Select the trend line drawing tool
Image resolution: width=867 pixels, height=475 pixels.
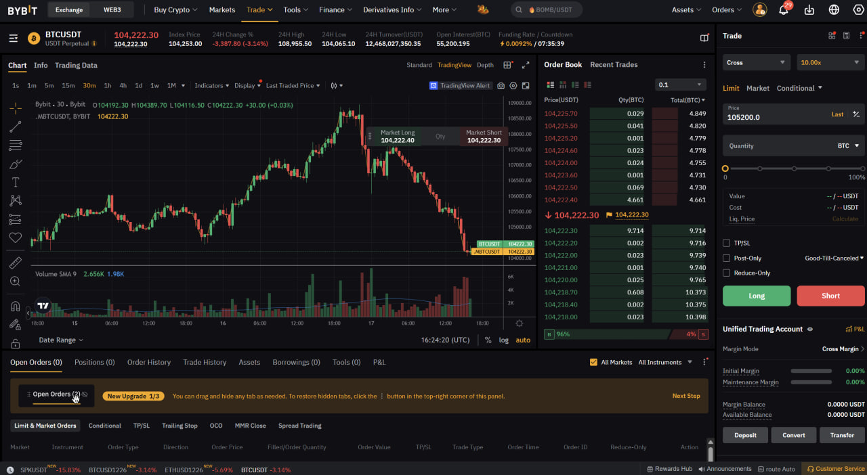(15, 127)
